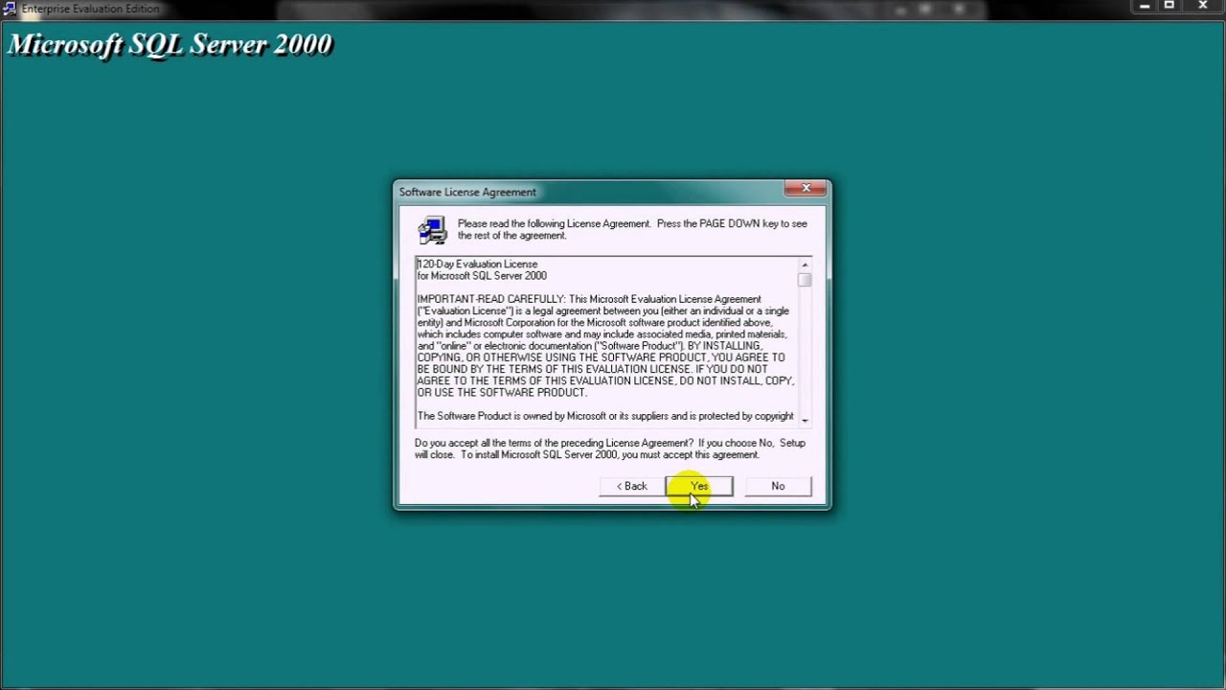
Task: Click 'Please read the following License Agreement' text
Action: [632, 229]
